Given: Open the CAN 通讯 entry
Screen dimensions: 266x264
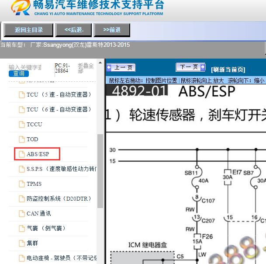Looking at the screenshot, I should pyautogui.click(x=39, y=213).
